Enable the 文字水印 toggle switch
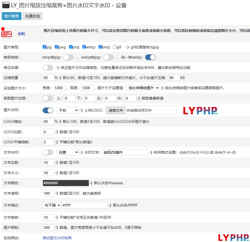250x242 pixels. 48,152
